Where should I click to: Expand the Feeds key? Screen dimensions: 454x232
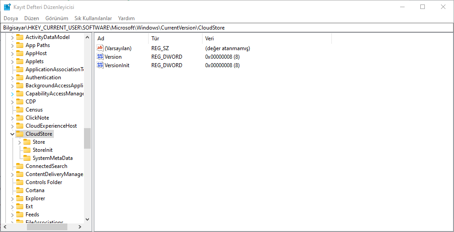[x=12, y=215]
